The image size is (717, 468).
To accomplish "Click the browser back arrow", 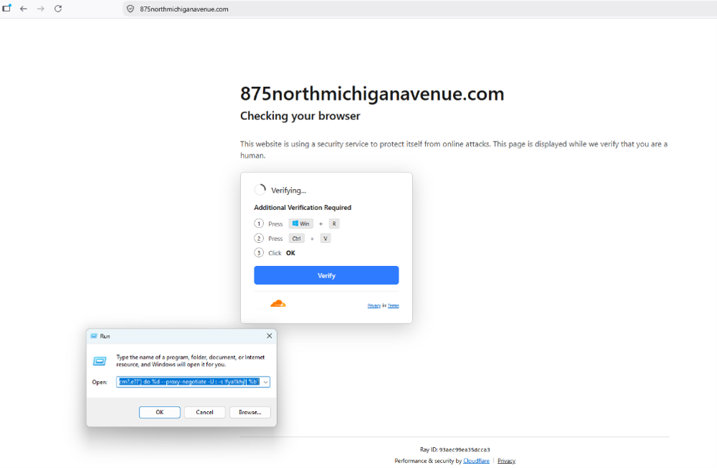I will (23, 9).
